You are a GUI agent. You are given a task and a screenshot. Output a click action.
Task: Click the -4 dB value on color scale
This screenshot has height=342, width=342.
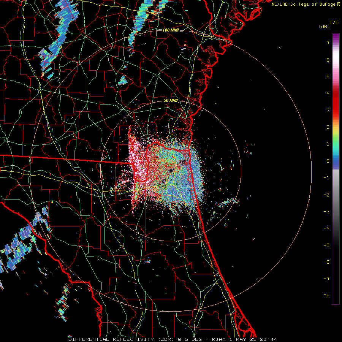click(x=326, y=228)
